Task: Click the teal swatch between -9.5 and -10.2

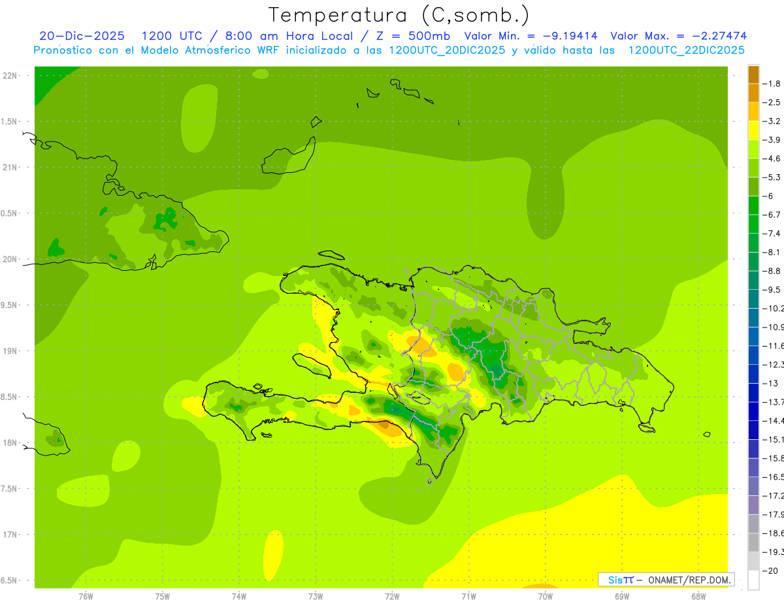Action: pos(753,299)
